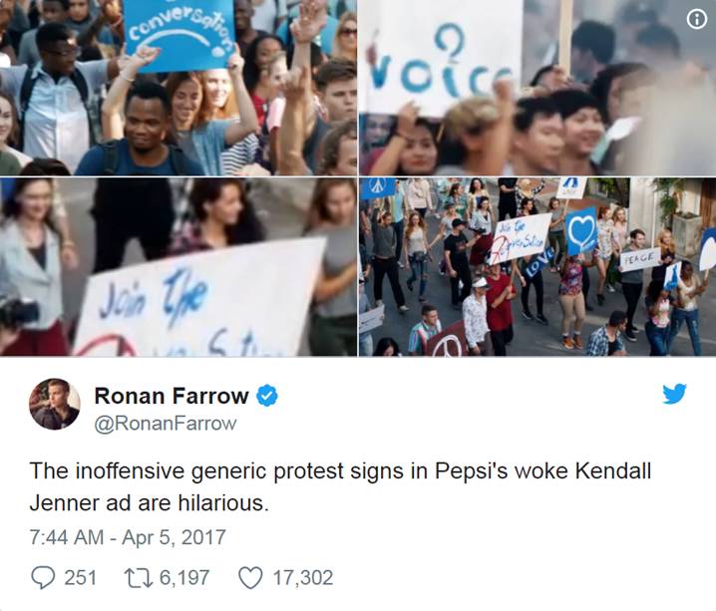Open the Ronan Farrow display name link
Image resolution: width=716 pixels, height=611 pixels.
click(172, 396)
